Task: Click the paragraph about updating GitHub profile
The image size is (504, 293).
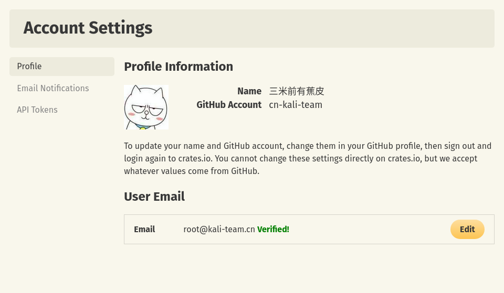Action: (x=308, y=158)
